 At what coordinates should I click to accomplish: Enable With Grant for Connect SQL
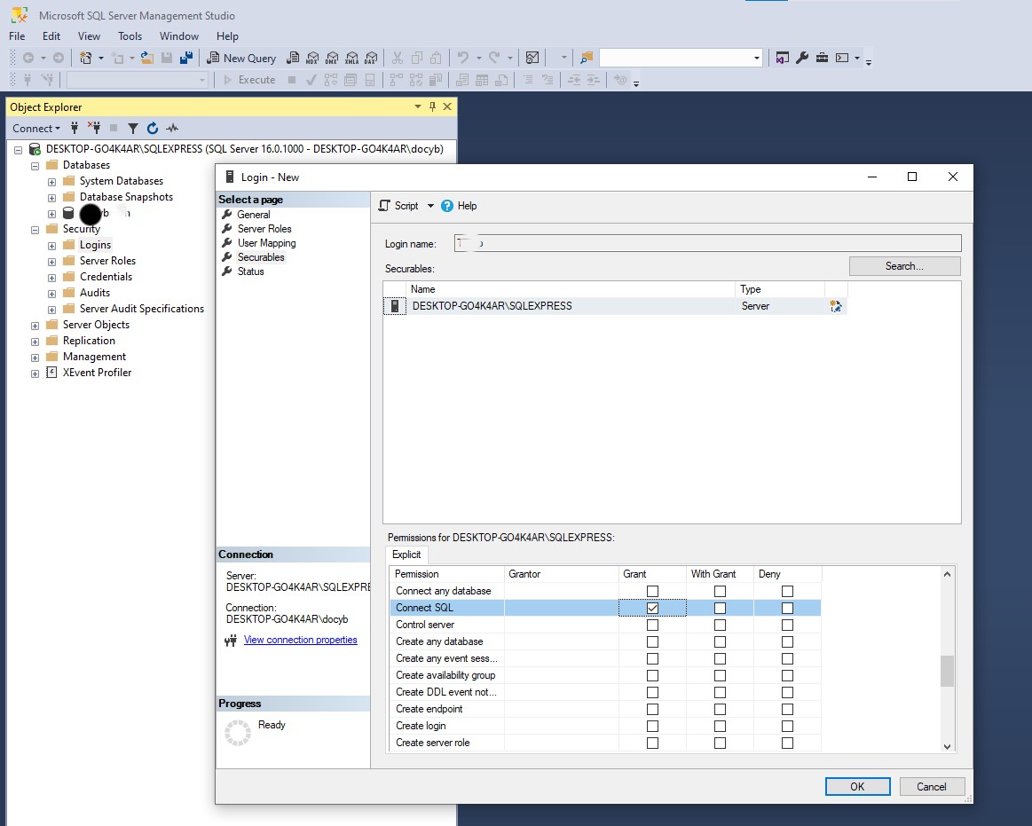pos(719,607)
